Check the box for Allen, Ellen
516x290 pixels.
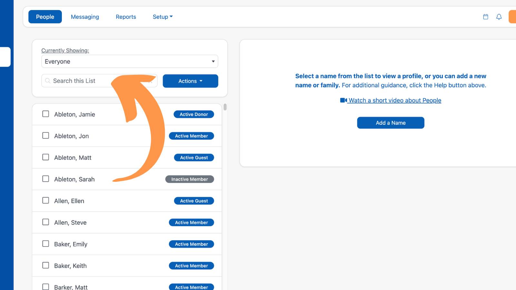pyautogui.click(x=46, y=200)
